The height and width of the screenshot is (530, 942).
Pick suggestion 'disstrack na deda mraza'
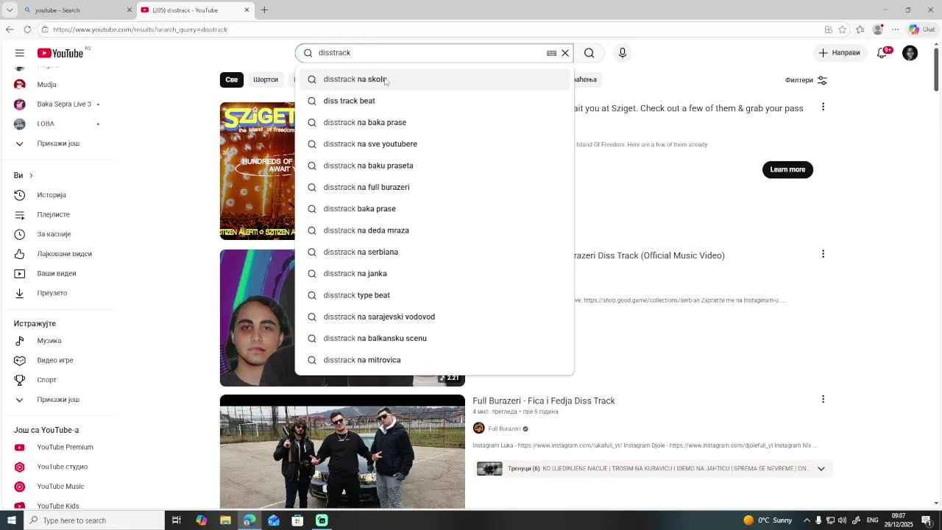click(x=434, y=230)
